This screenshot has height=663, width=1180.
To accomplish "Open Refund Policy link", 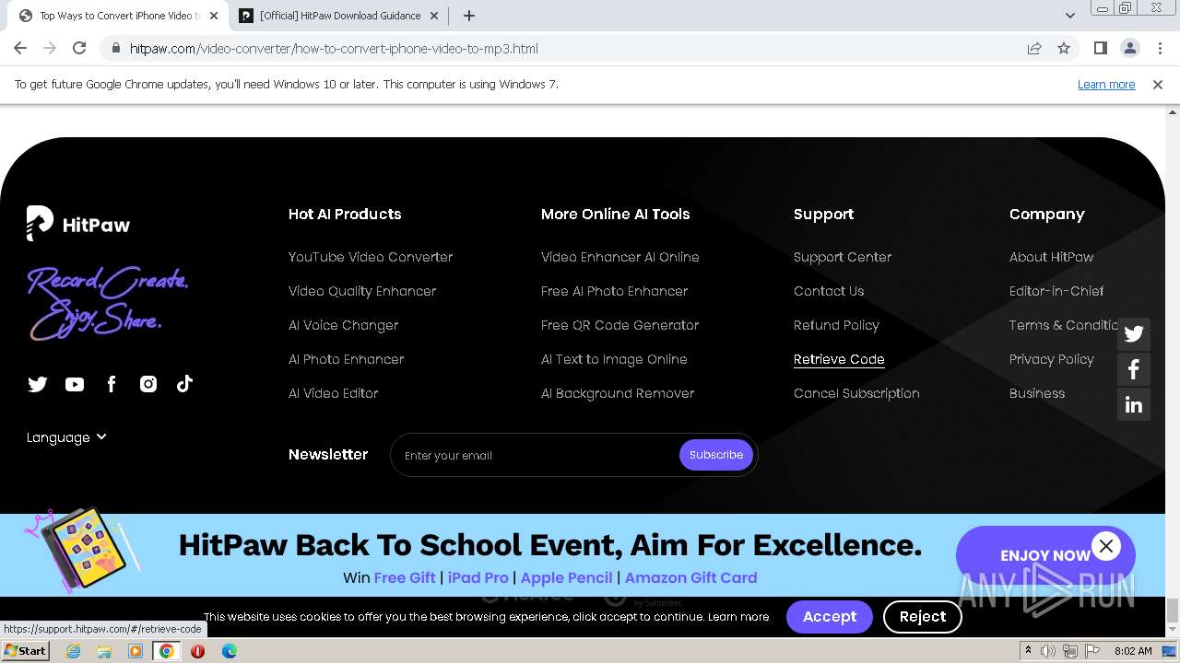I will [x=836, y=325].
